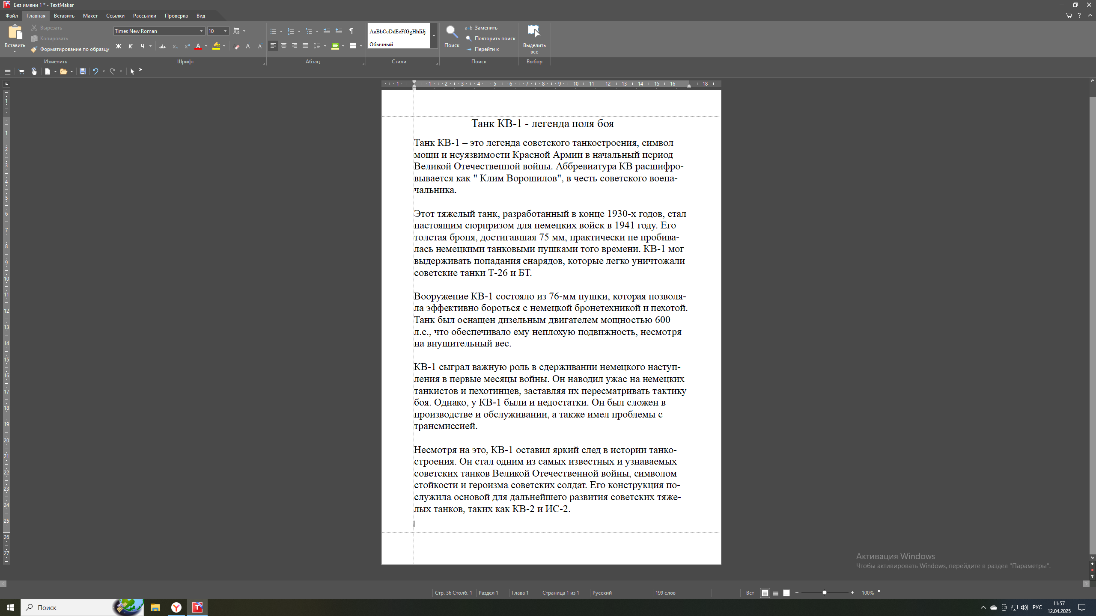Open the Times New Roman font dropdown
Screen dimensions: 1096x616
click(x=202, y=31)
